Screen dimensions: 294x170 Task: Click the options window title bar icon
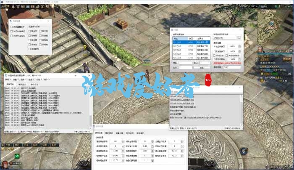pyautogui.click(x=11, y=21)
